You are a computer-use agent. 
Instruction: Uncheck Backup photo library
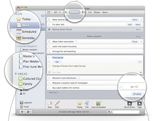tap(49, 29)
